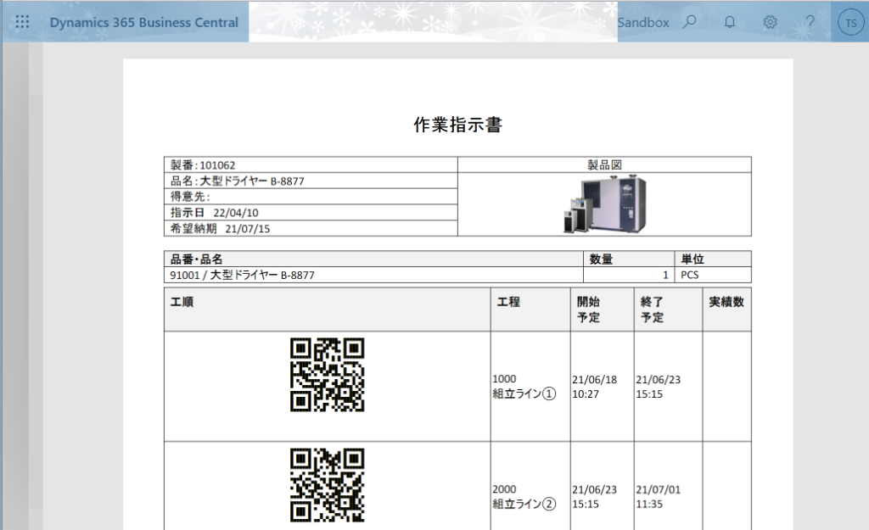Image resolution: width=869 pixels, height=530 pixels.
Task: Click the 開始予定 column header
Action: click(603, 309)
